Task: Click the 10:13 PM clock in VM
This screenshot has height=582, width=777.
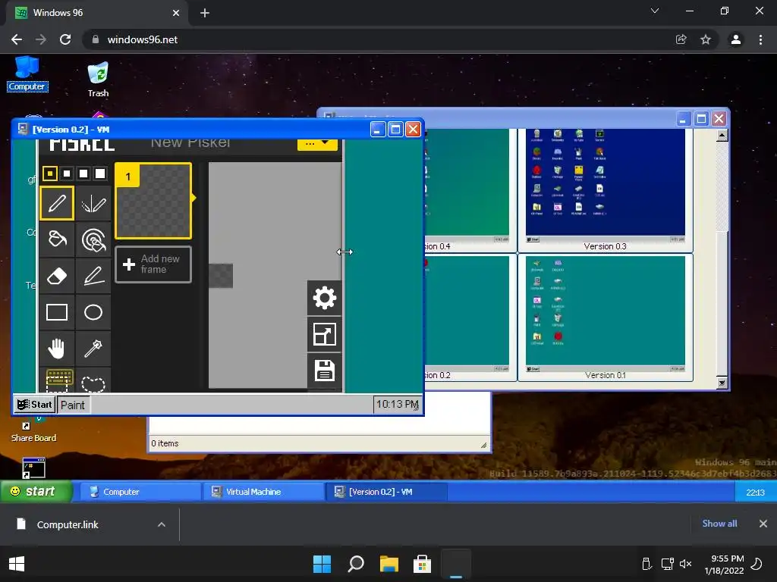Action: click(397, 405)
